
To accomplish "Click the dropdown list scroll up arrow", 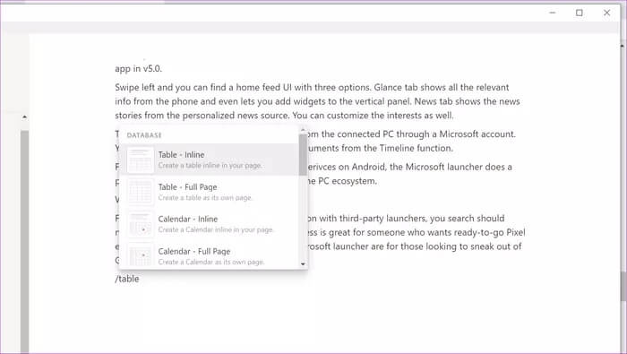I will (303, 130).
